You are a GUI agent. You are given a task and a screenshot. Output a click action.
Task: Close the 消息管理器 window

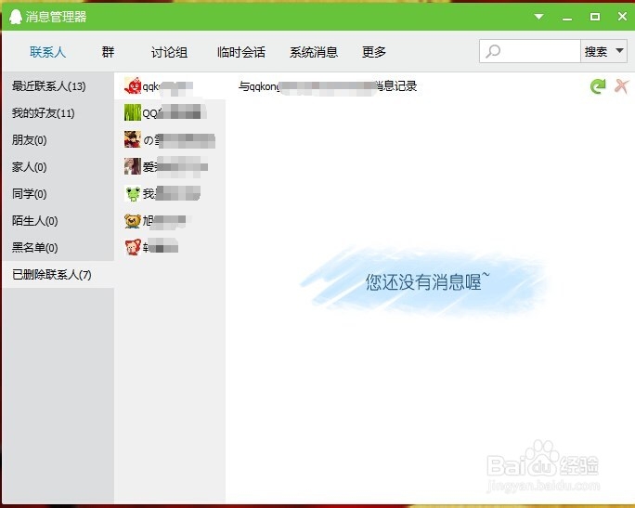(622, 16)
